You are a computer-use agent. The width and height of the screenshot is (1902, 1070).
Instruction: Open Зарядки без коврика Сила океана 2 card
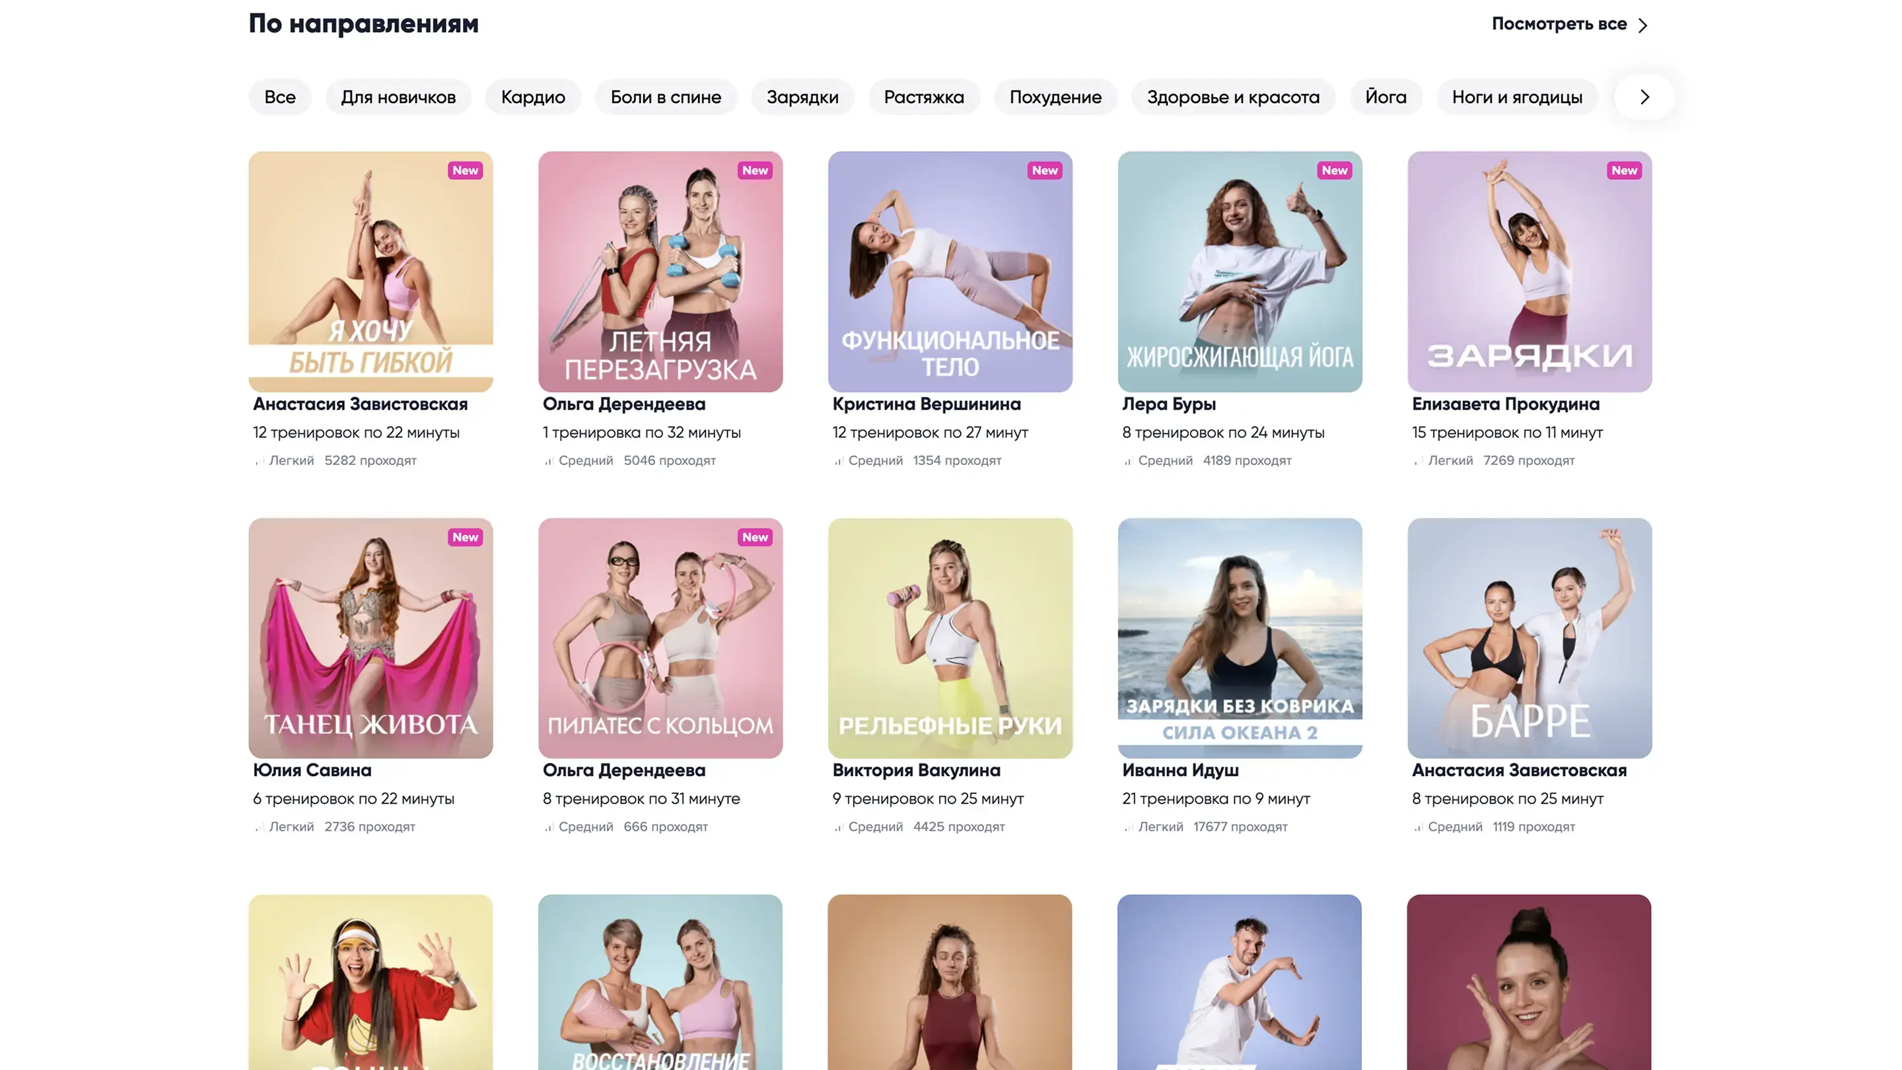pyautogui.click(x=1239, y=637)
